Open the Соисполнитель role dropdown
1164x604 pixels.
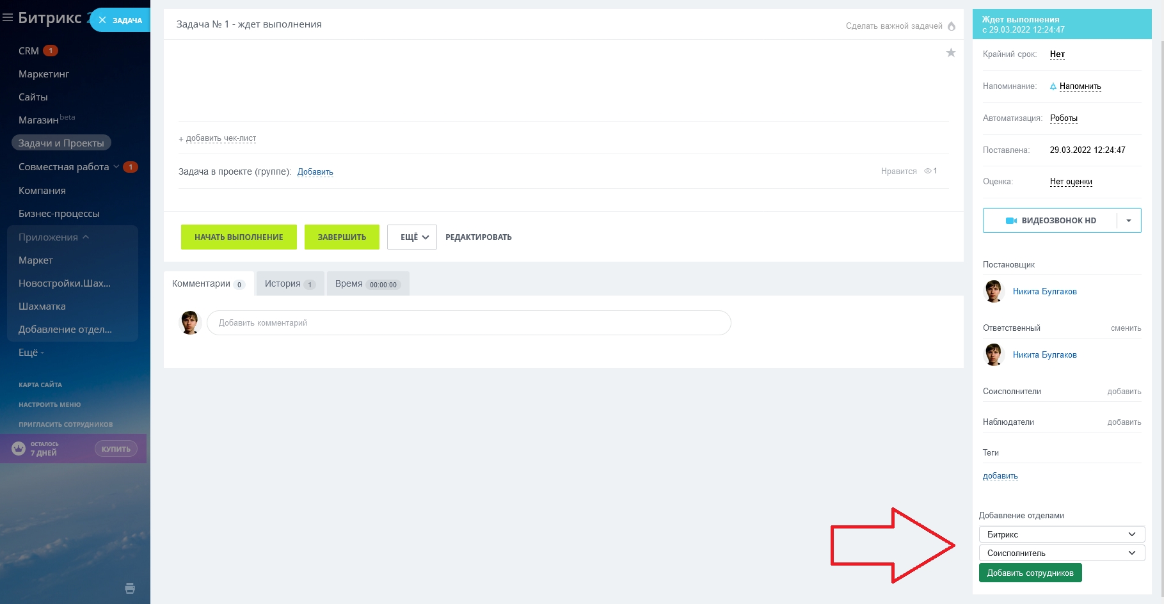1062,553
